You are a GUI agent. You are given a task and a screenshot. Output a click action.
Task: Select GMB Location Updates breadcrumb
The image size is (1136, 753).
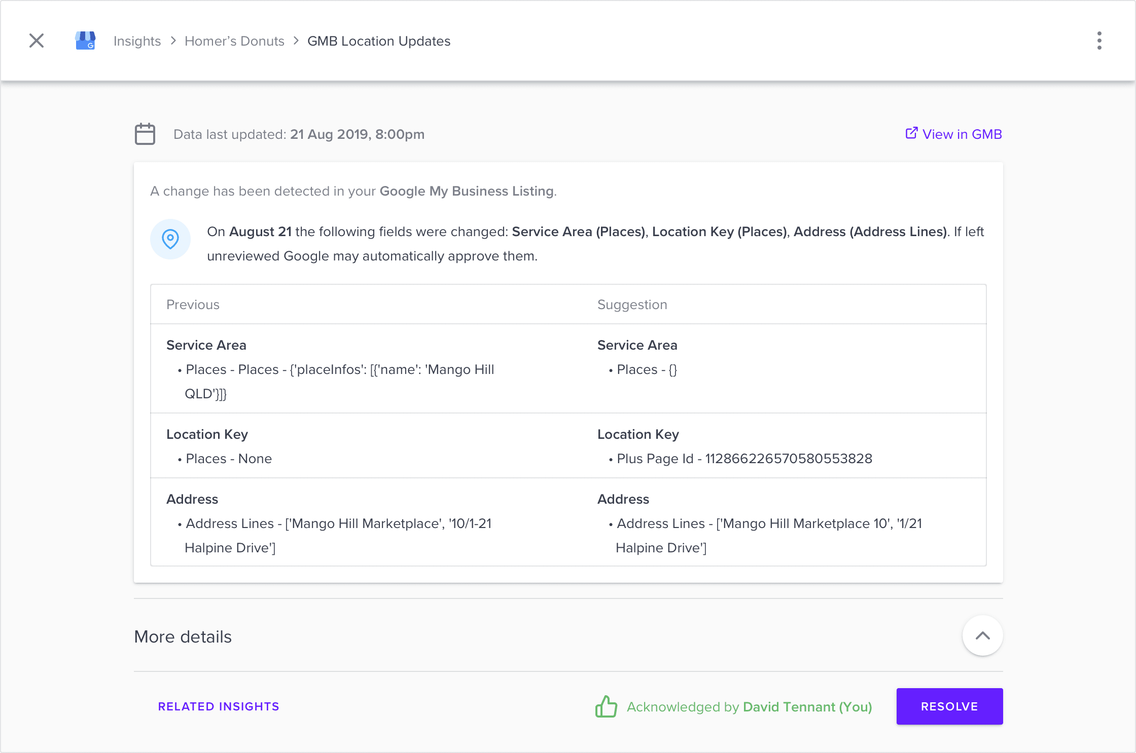tap(379, 41)
